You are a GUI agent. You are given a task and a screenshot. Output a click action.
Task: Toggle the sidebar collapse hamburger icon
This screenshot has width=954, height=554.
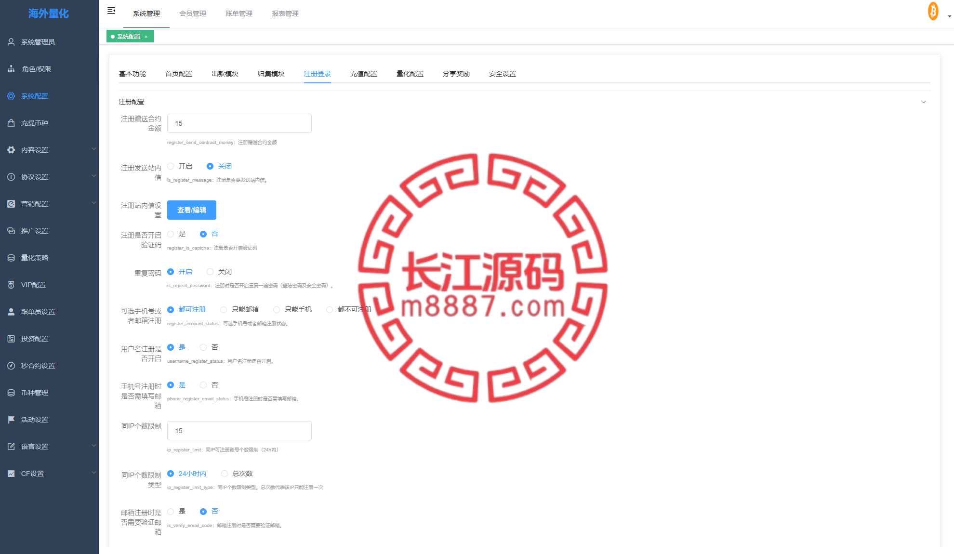pyautogui.click(x=111, y=11)
